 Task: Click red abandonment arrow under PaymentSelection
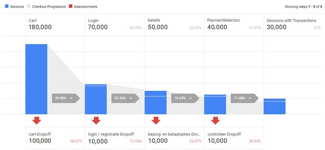[x=215, y=121]
